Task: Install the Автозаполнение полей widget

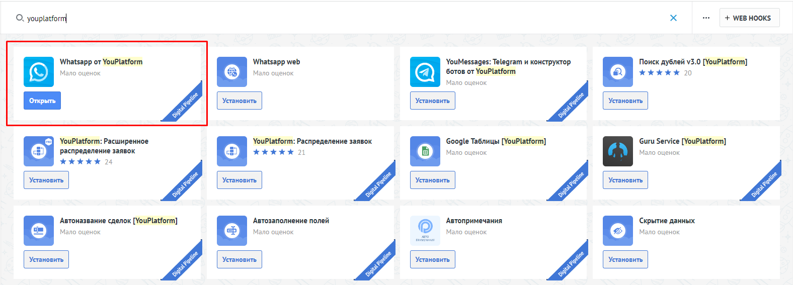Action: (x=240, y=259)
